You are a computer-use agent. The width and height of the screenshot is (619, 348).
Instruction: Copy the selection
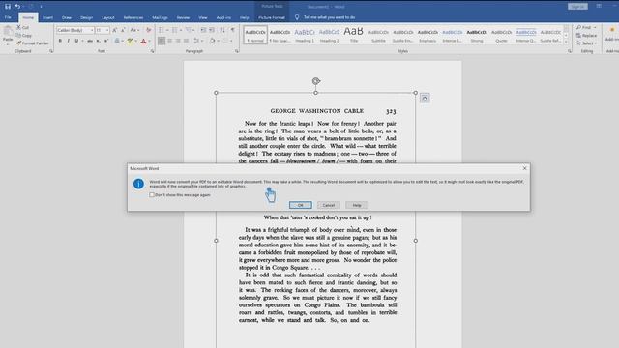24,35
